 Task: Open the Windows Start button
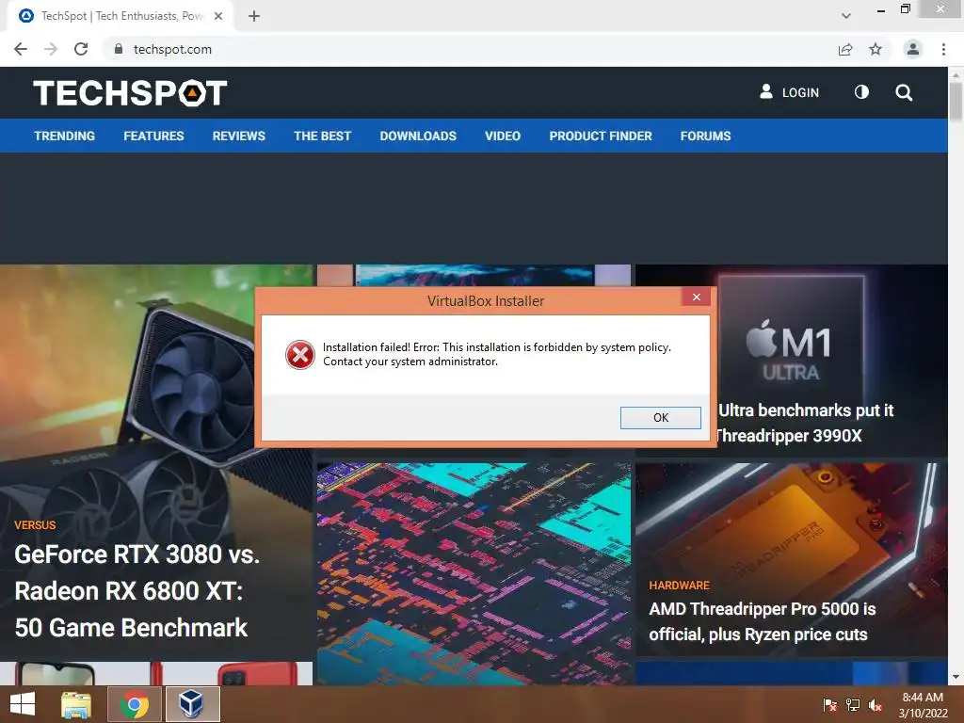(x=23, y=704)
